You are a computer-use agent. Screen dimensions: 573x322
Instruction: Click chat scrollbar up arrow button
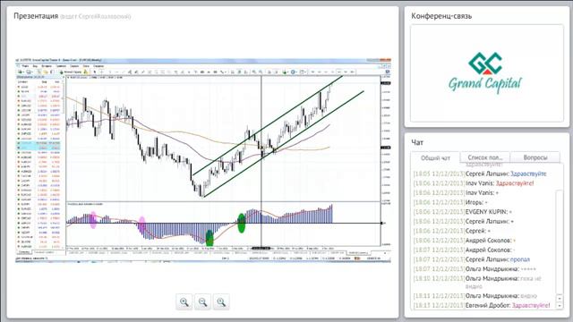click(x=560, y=298)
